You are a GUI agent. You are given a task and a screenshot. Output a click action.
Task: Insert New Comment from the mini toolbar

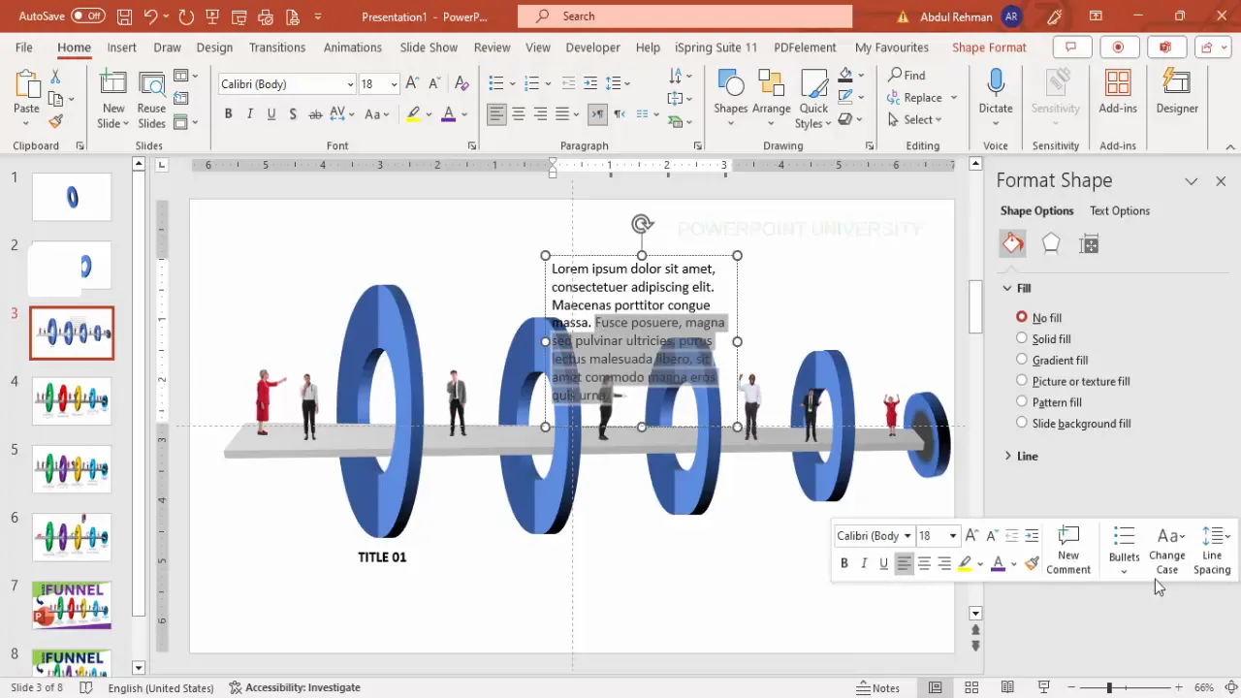point(1068,550)
